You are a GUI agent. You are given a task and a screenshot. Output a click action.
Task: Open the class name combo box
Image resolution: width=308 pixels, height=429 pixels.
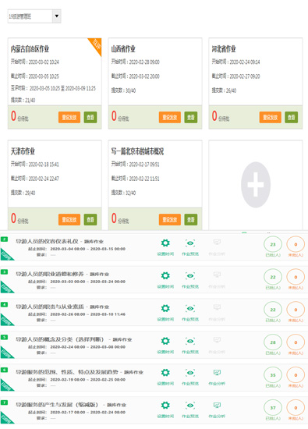(34, 16)
